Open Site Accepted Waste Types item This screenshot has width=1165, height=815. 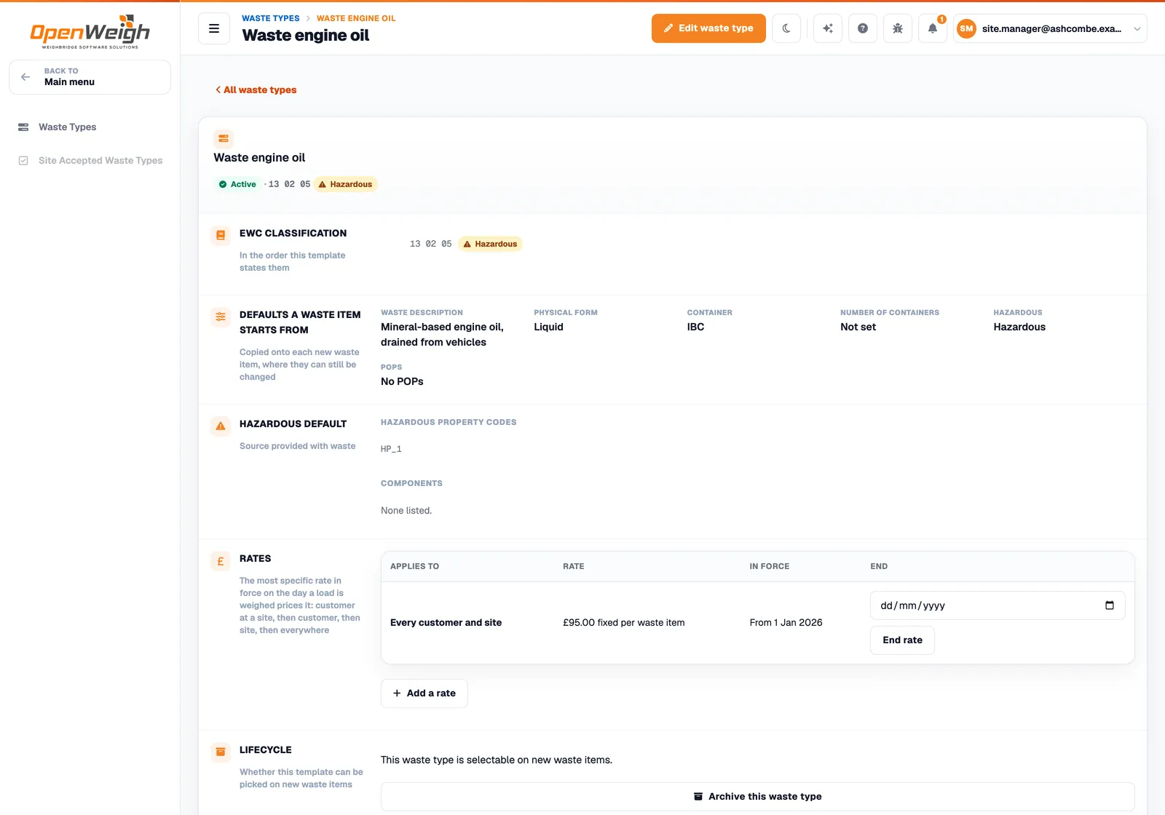pos(90,161)
